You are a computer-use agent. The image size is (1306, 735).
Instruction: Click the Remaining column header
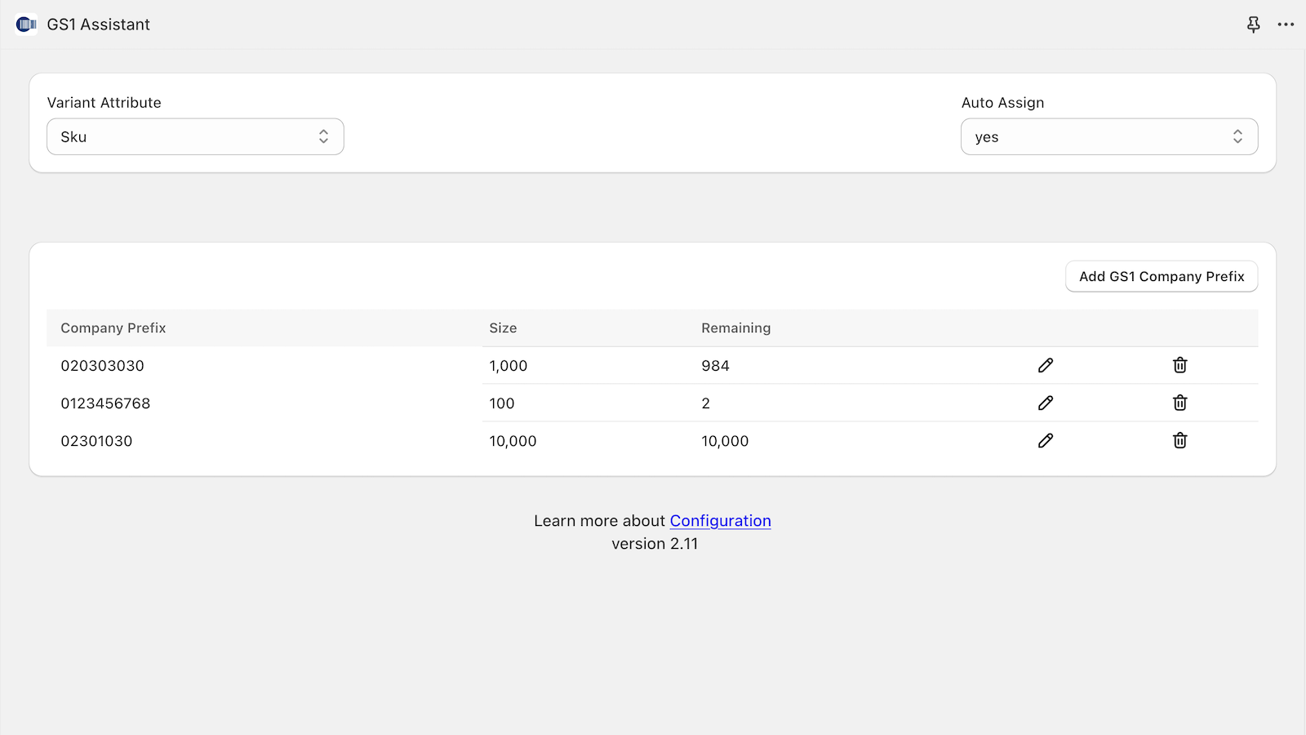click(735, 327)
